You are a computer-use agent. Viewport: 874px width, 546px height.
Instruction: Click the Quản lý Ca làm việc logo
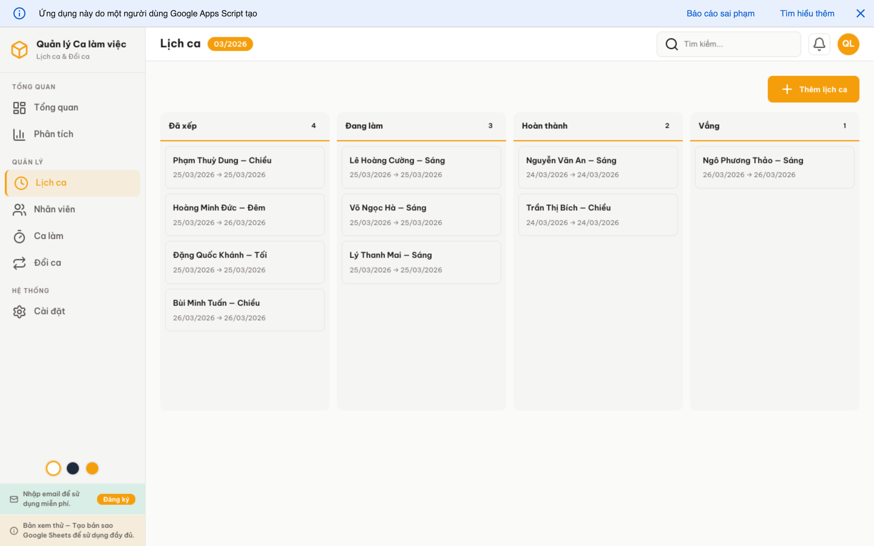coord(20,49)
